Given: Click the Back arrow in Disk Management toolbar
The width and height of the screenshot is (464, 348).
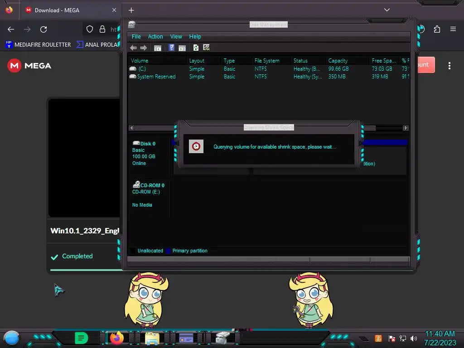Looking at the screenshot, I should tap(133, 48).
